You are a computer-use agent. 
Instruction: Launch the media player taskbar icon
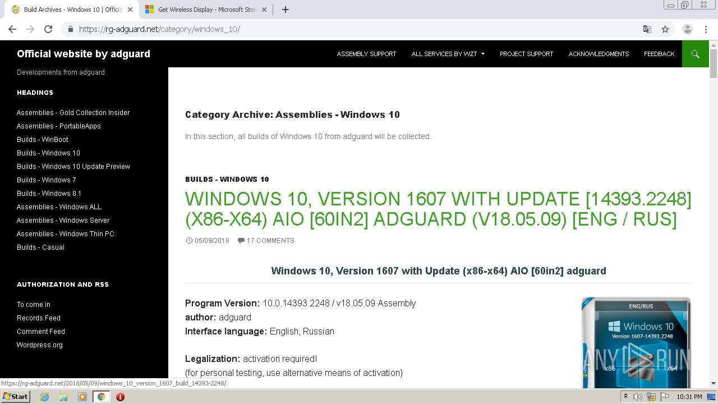click(82, 397)
